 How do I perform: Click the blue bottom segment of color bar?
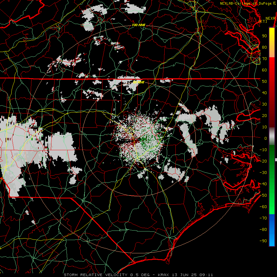point(272,230)
